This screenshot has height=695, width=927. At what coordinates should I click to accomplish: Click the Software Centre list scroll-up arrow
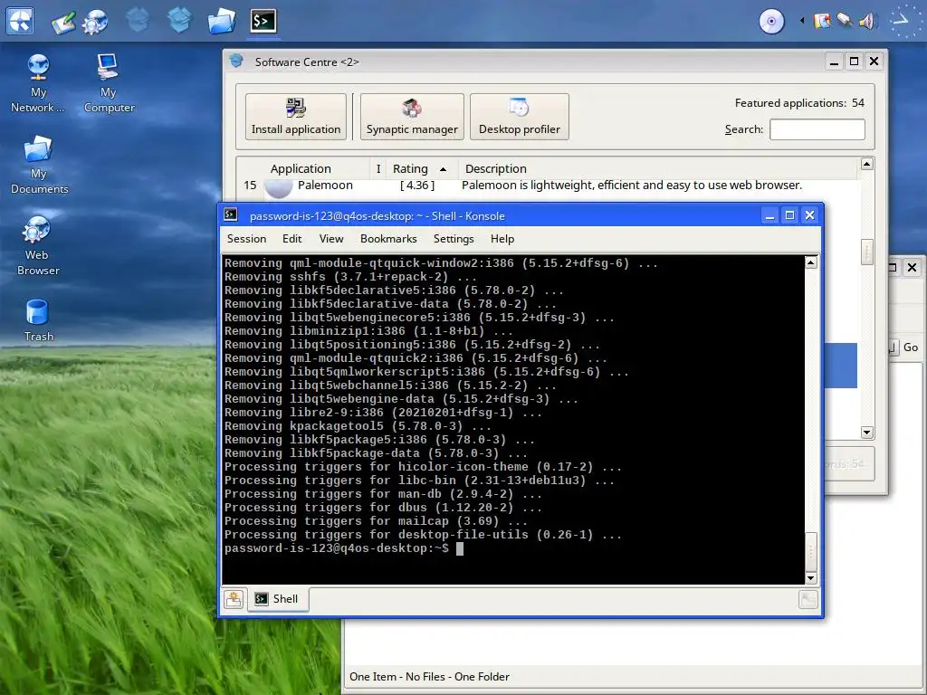tap(866, 164)
